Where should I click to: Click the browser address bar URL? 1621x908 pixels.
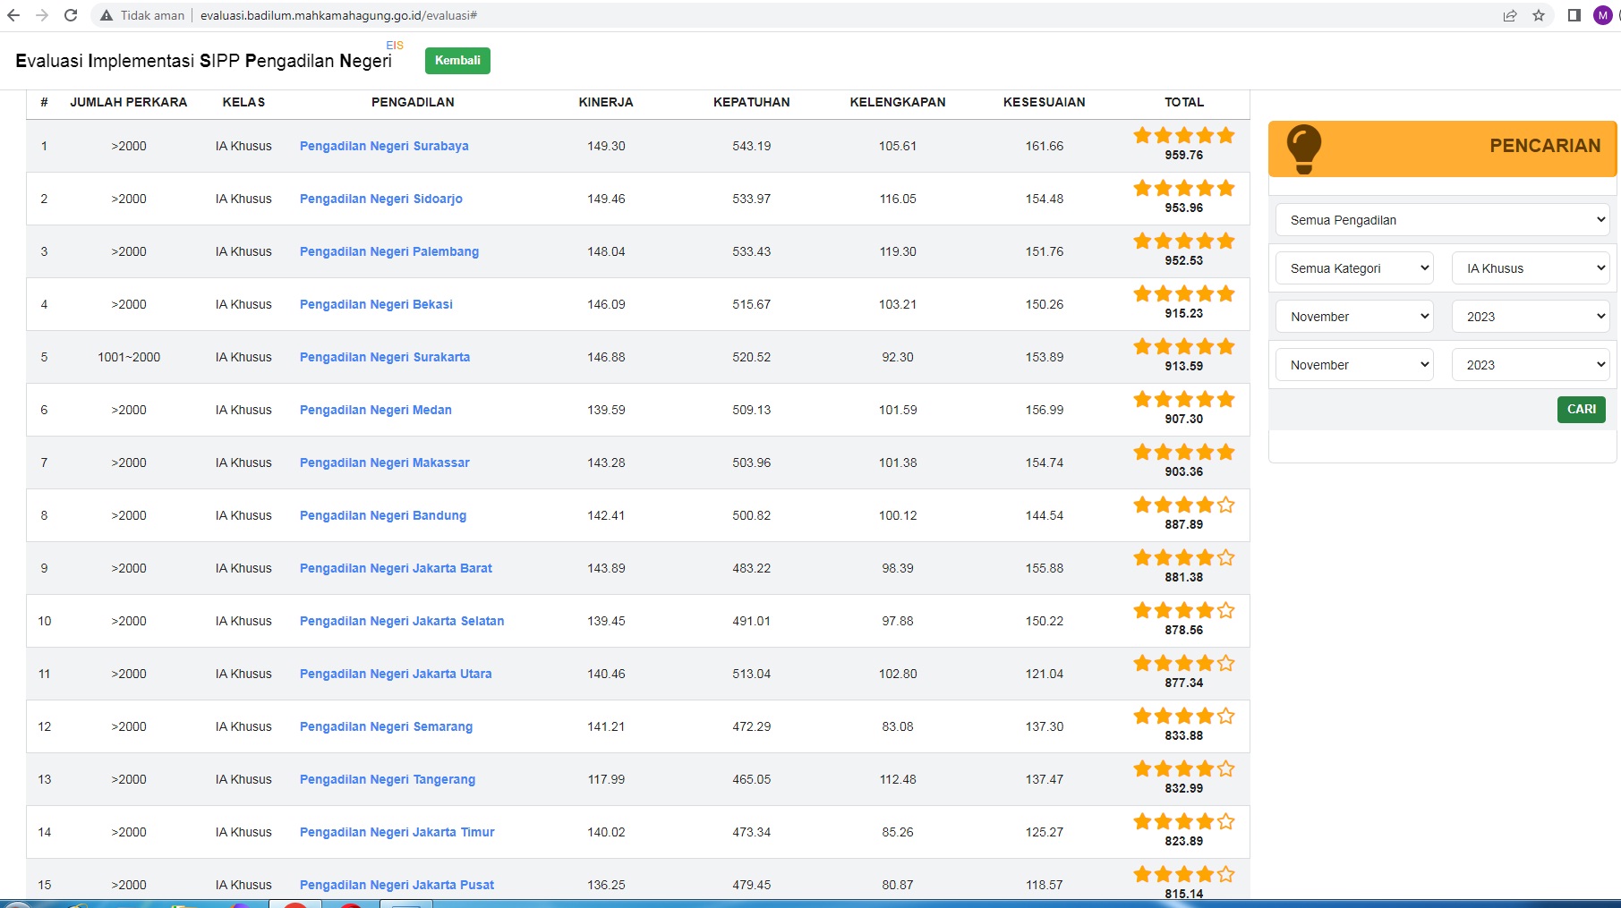(x=338, y=15)
